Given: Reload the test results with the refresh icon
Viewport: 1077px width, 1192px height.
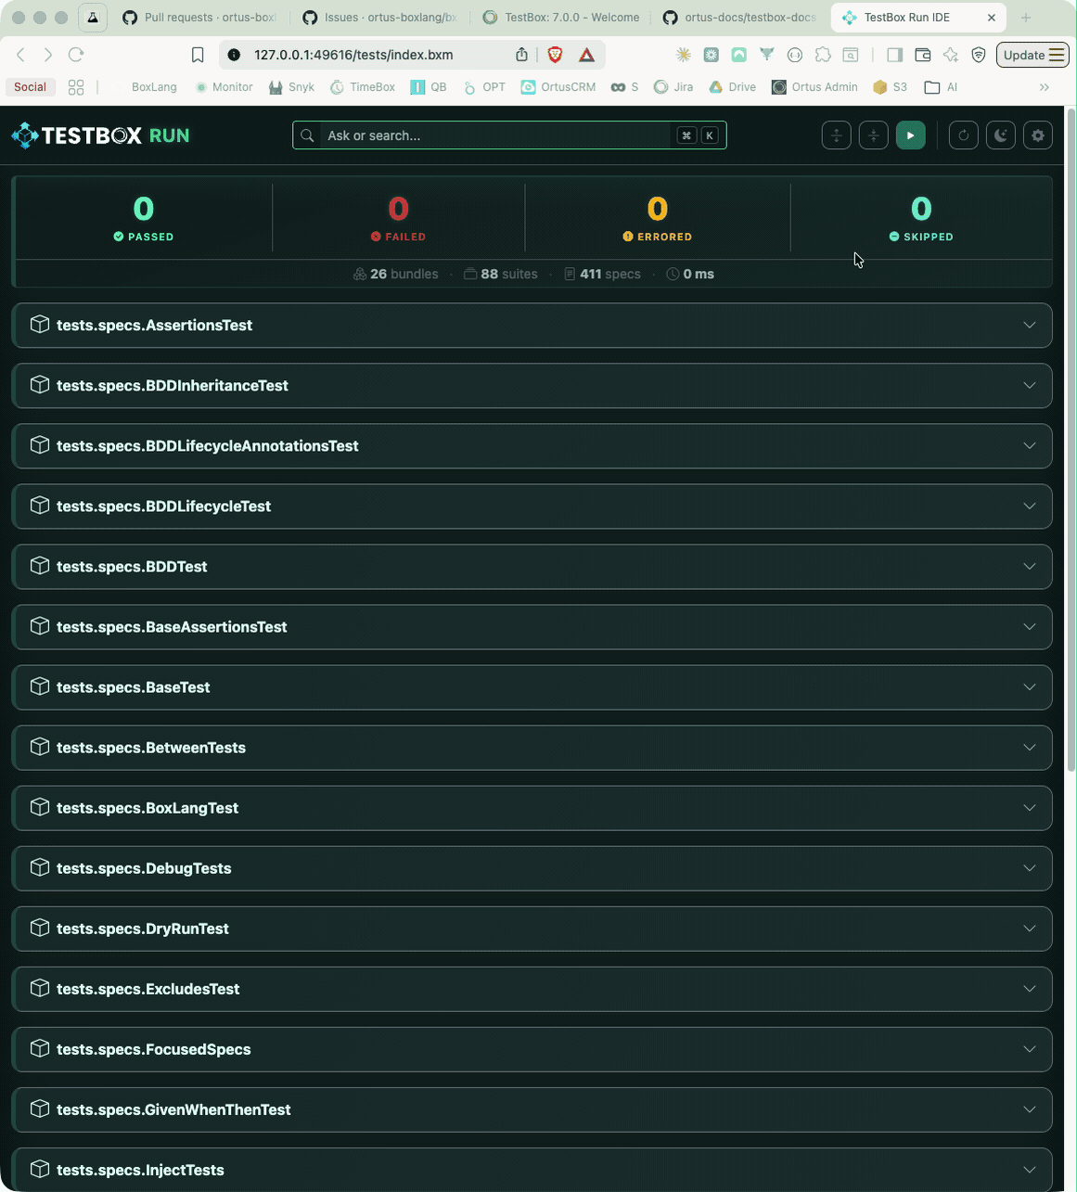Looking at the screenshot, I should pos(963,135).
